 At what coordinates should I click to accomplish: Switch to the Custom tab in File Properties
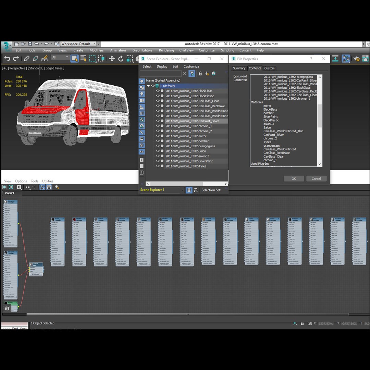click(269, 68)
